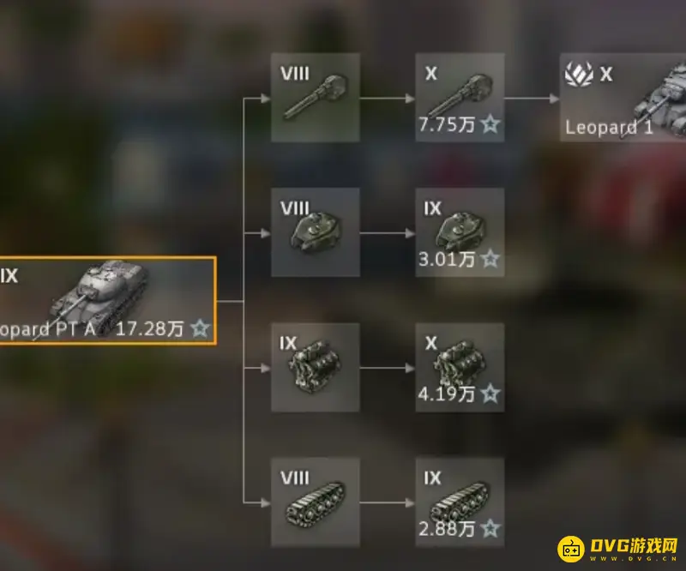Click the 17.28万 experience cost label
The image size is (686, 571).
click(149, 328)
